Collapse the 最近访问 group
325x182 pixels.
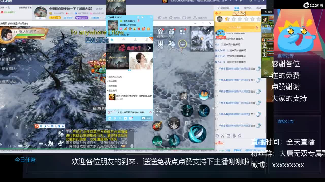(x=112, y=90)
